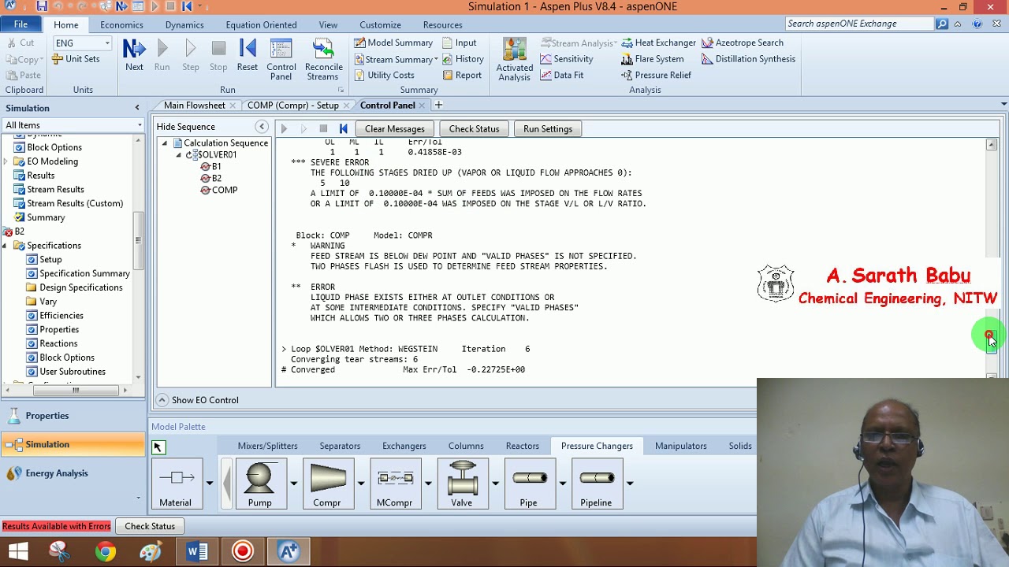
Task: Select Vary in the navigation tree
Action: click(48, 302)
